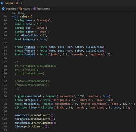Click the closing comment marker on line 94

(18, 89)
